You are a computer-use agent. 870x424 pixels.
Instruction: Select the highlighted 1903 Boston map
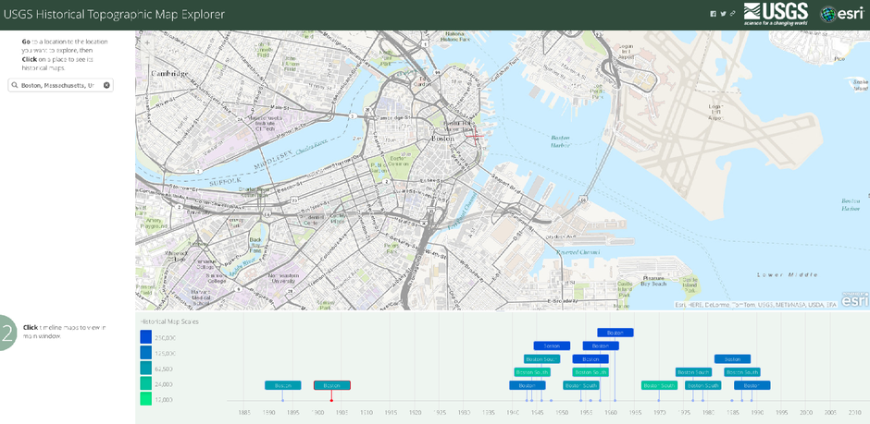[x=331, y=385]
